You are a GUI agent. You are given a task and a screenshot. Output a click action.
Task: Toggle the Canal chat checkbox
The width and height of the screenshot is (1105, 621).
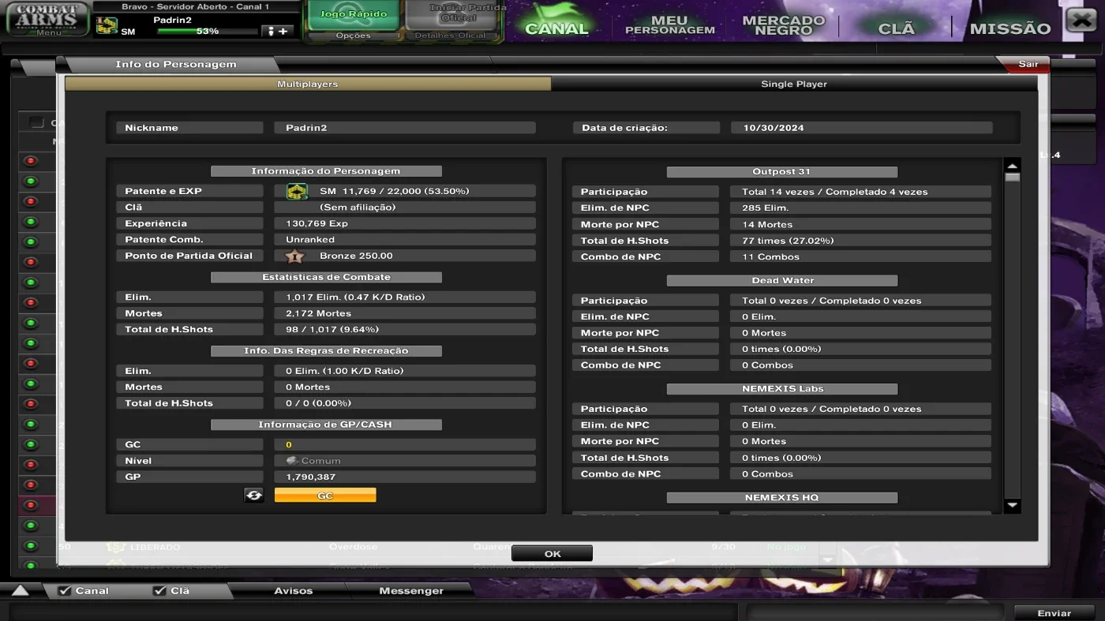[x=65, y=590]
